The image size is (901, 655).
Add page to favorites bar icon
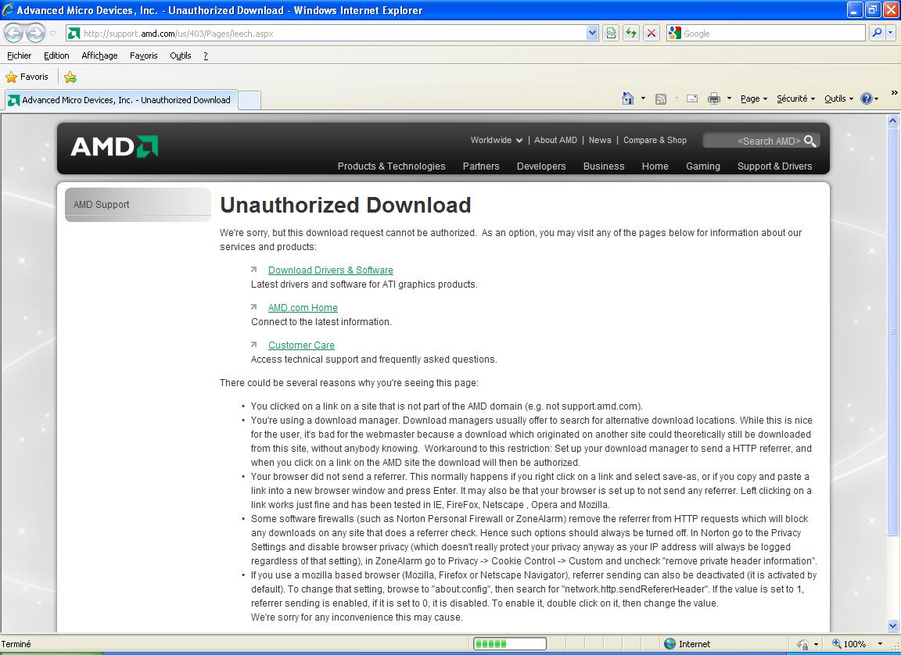[70, 77]
